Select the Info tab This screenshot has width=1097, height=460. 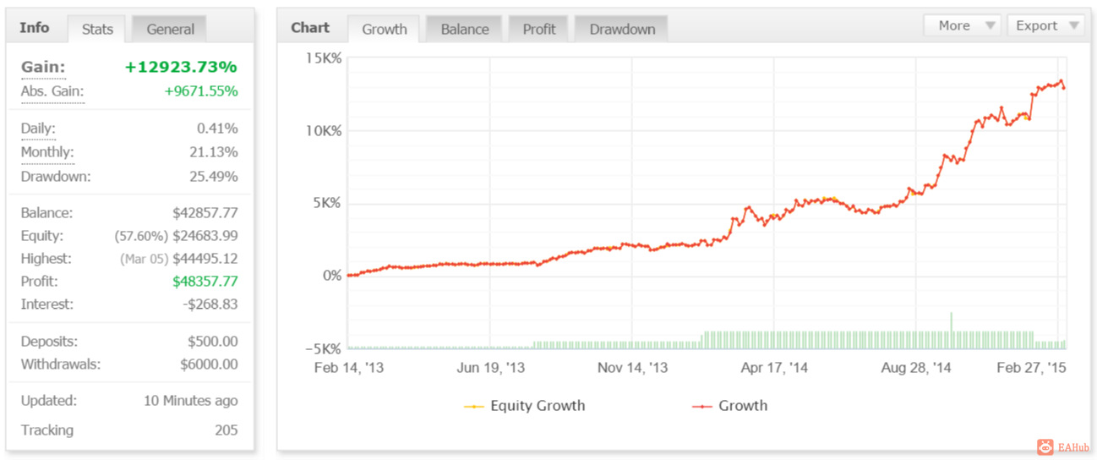click(x=34, y=28)
